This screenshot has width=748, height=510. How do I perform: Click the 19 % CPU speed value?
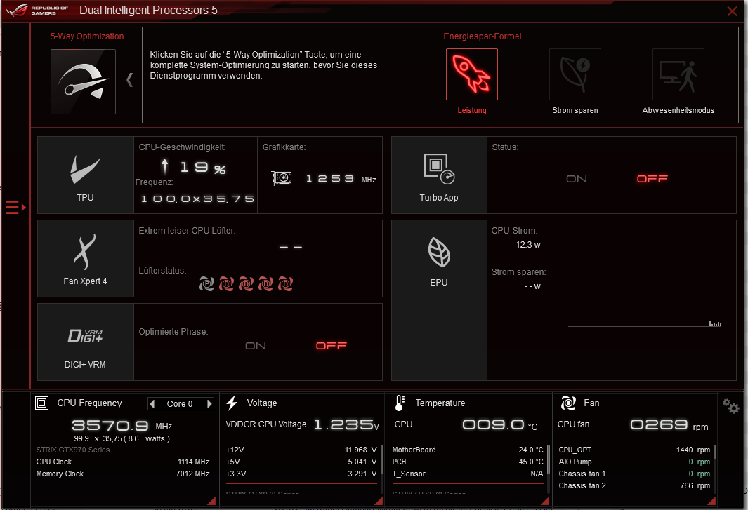(203, 168)
